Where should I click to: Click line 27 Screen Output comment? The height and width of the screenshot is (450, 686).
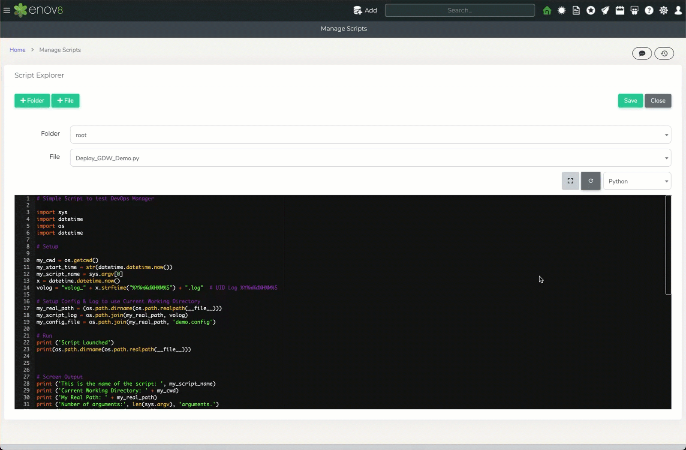tap(60, 377)
